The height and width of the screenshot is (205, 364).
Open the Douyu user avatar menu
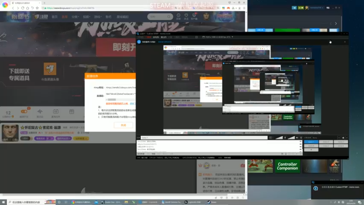[x=206, y=16]
